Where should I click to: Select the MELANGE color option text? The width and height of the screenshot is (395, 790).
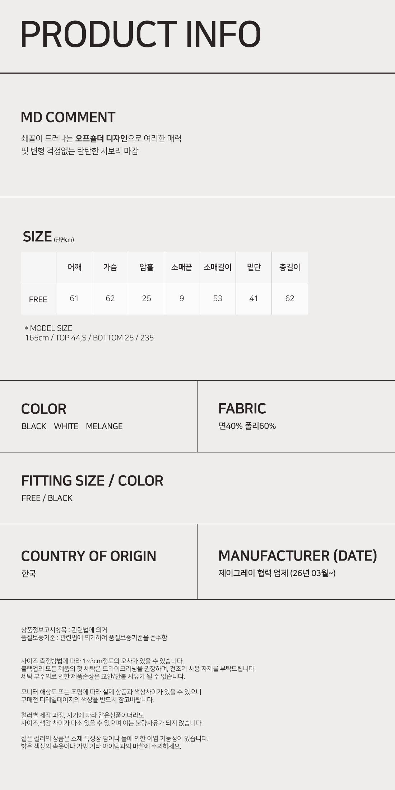[x=104, y=426]
